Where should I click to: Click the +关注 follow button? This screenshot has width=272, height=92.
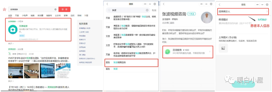(x=191, y=14)
